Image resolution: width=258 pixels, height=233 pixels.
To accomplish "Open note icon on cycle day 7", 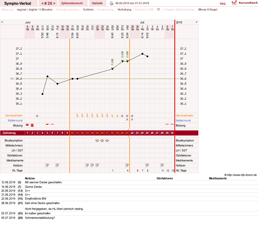I will [57, 165].
